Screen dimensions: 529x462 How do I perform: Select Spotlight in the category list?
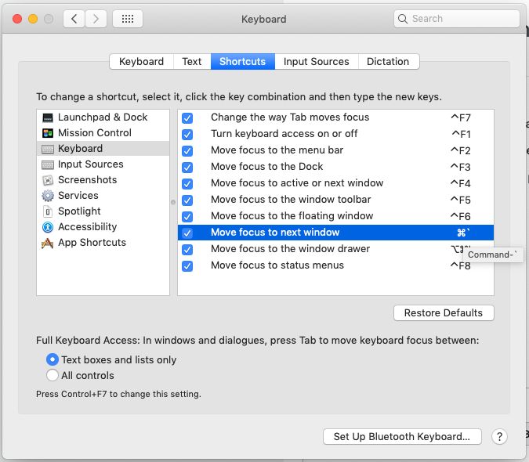(103, 211)
